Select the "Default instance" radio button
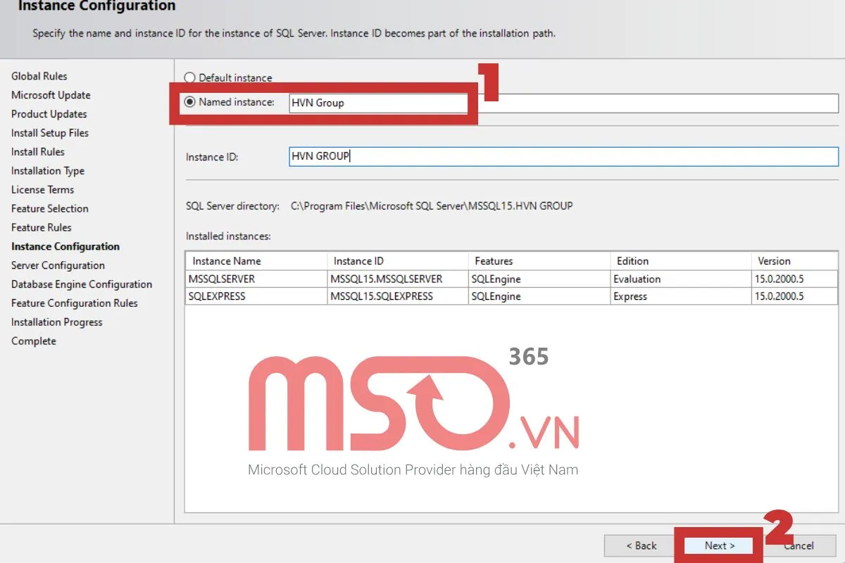Viewport: 845px width, 563px height. click(x=189, y=77)
